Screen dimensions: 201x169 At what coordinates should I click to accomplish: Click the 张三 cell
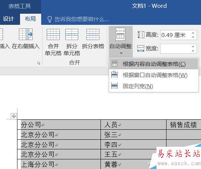click(134, 135)
